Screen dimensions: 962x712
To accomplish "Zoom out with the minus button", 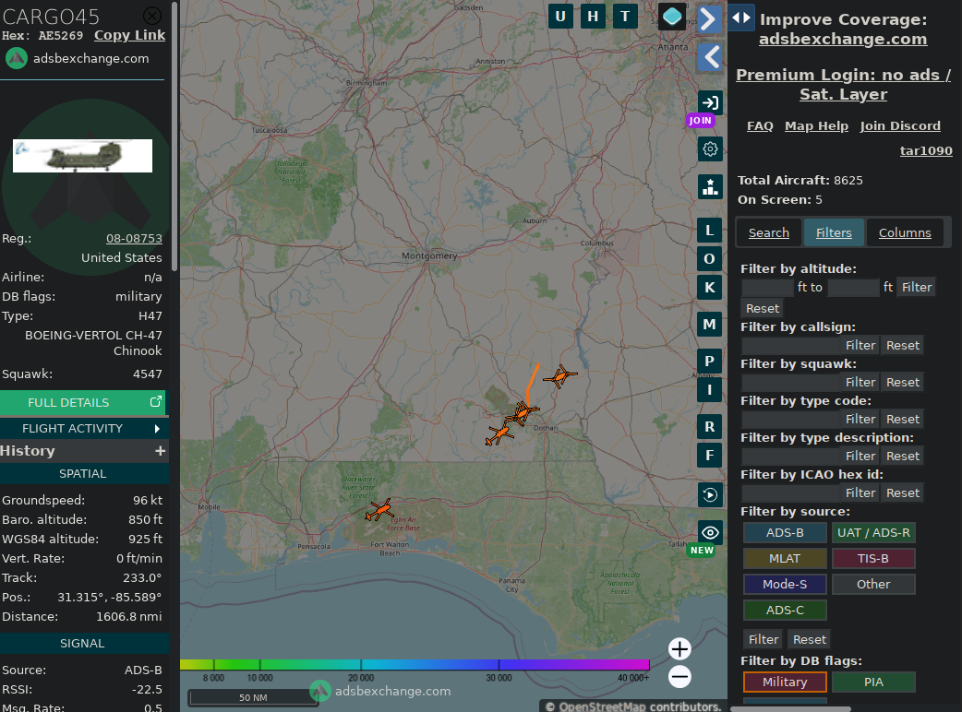I will tap(679, 676).
